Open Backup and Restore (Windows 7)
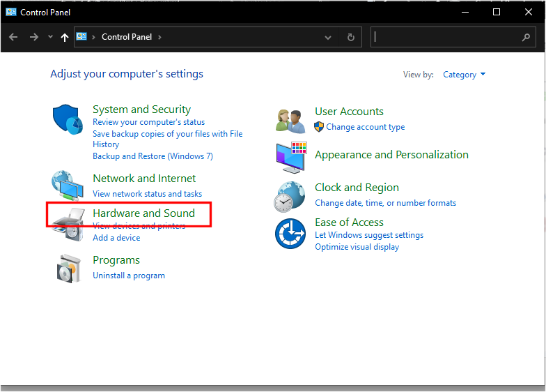 153,156
